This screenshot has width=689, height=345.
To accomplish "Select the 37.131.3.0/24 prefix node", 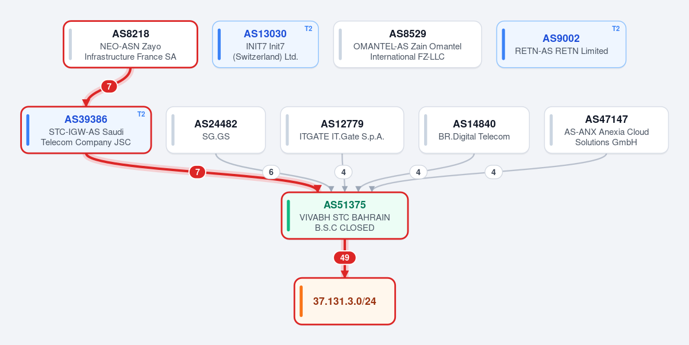I will click(x=345, y=301).
